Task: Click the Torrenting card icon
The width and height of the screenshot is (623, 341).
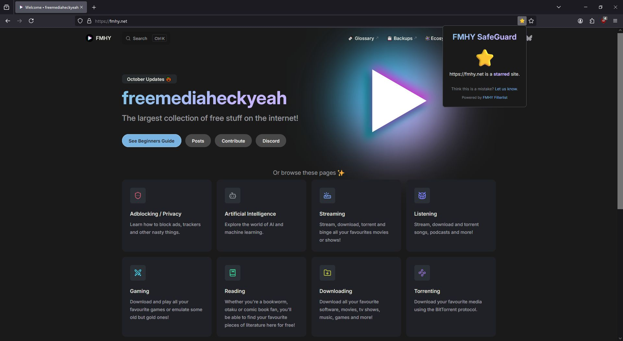Action: click(x=422, y=273)
